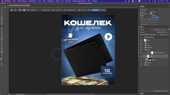Click the all caps TT icon
This screenshot has width=170, height=95.
click(146, 20)
